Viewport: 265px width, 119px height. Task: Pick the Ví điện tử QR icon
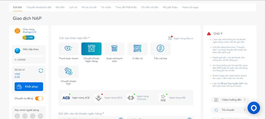pyautogui.click(x=137, y=49)
